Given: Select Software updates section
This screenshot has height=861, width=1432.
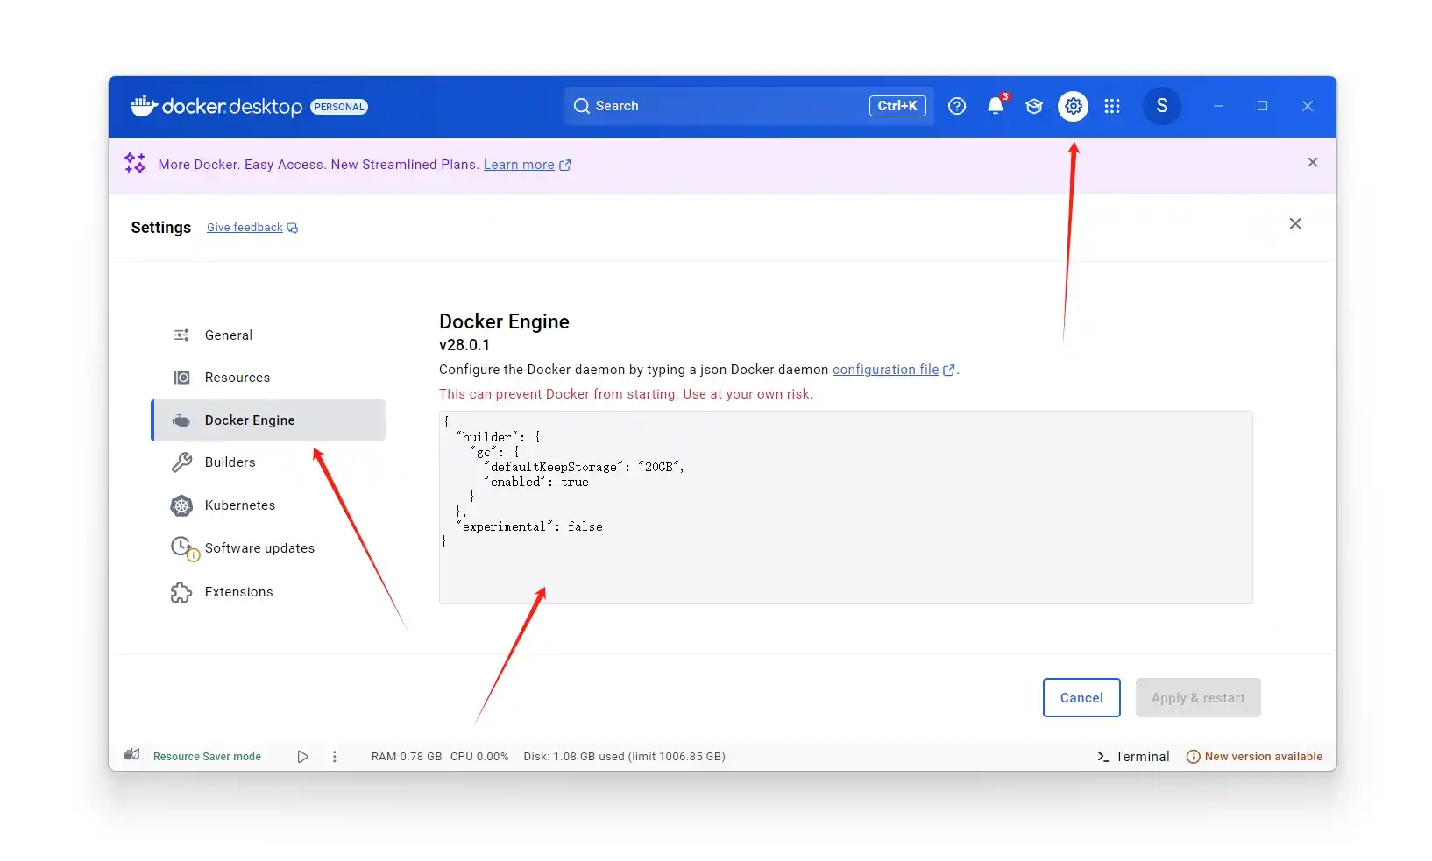Looking at the screenshot, I should point(259,548).
